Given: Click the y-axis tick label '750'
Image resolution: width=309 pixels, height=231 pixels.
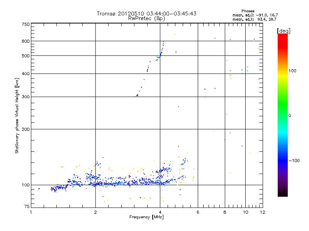Looking at the screenshot, I should pyautogui.click(x=25, y=24).
